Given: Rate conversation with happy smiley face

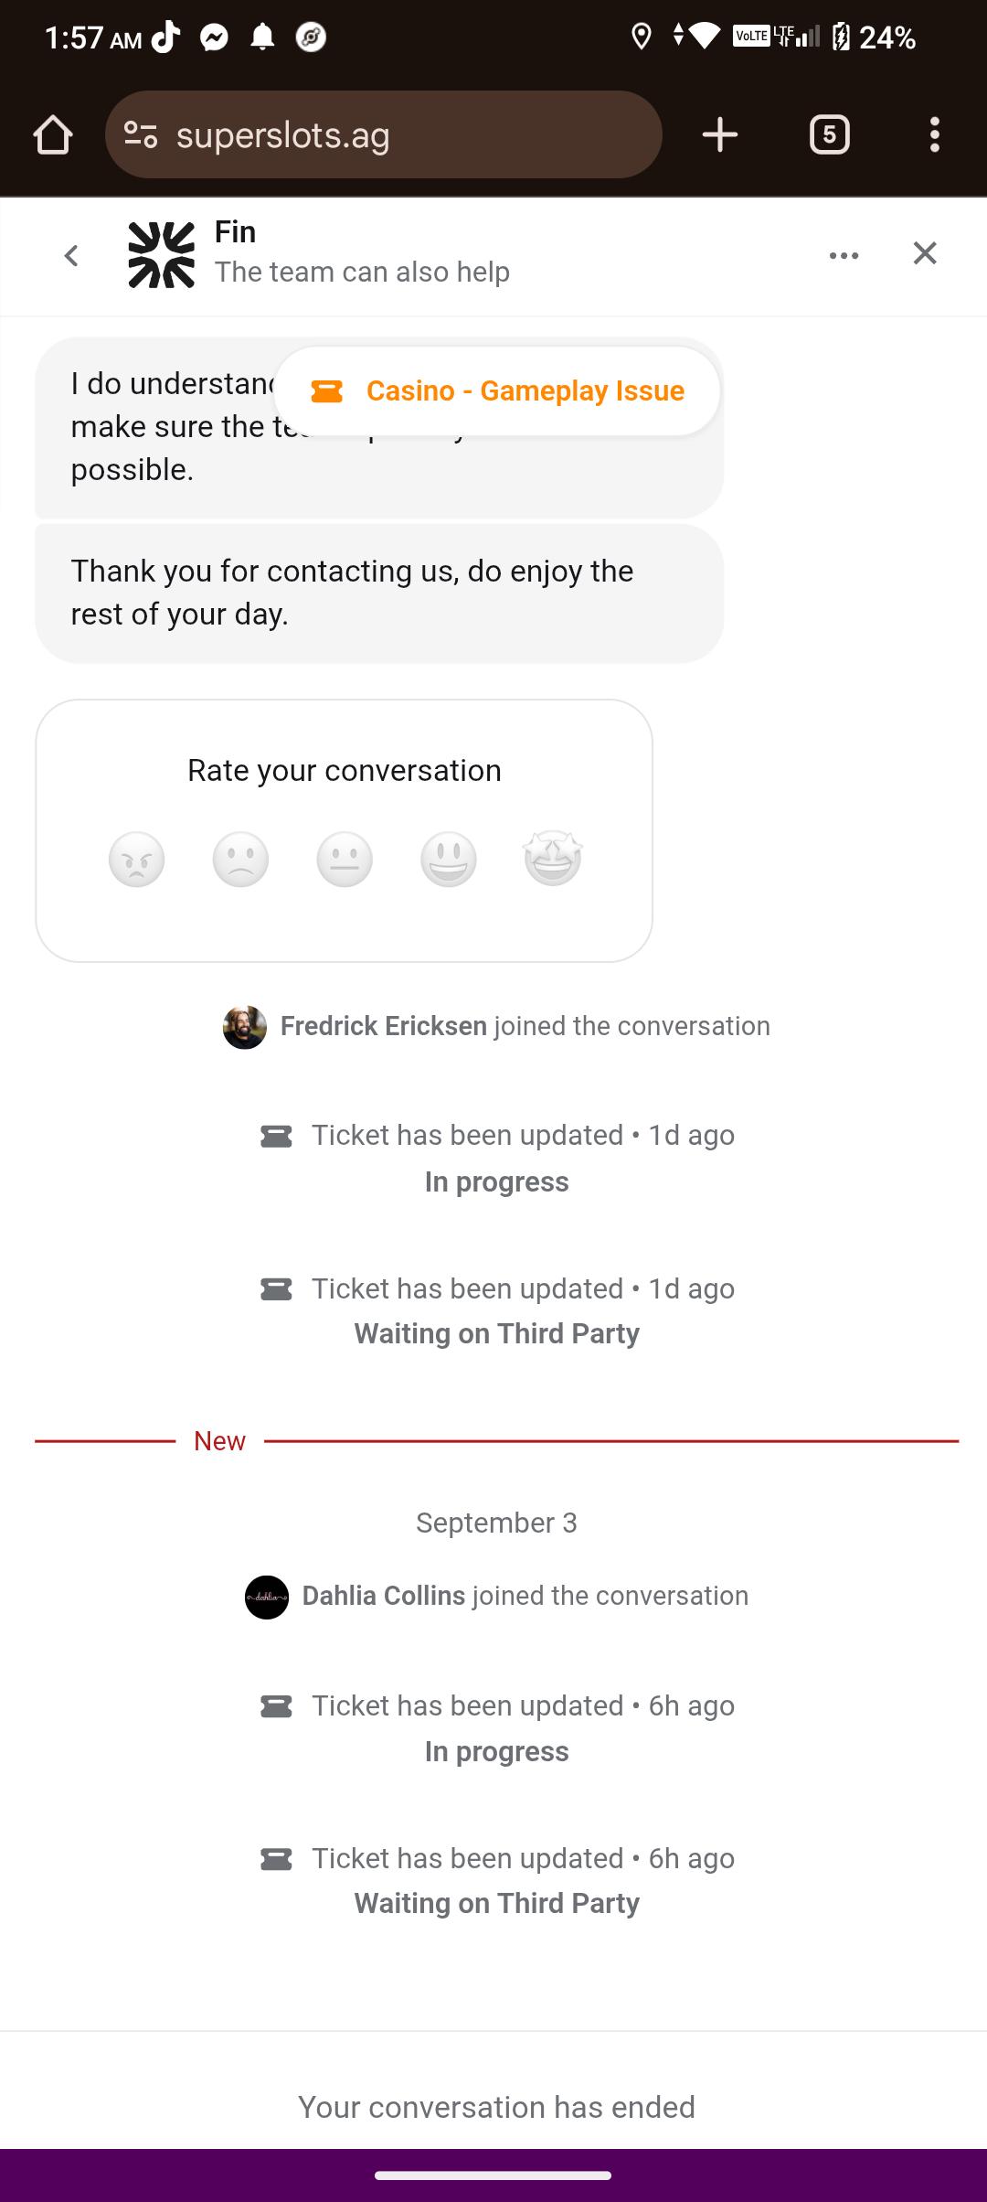Looking at the screenshot, I should click(x=449, y=859).
